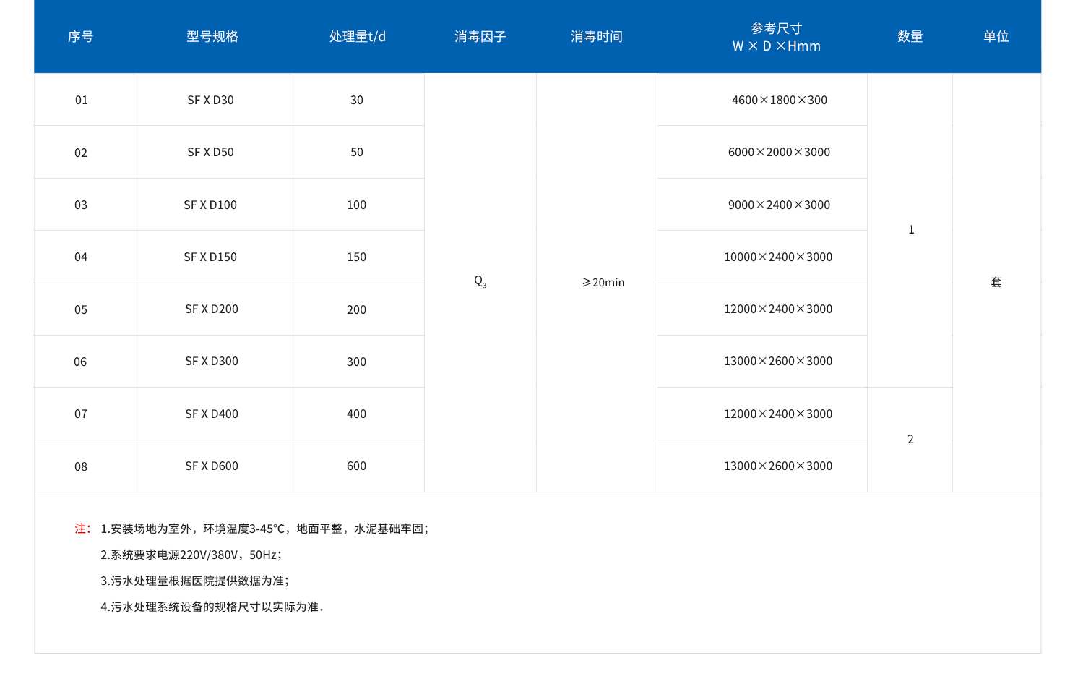The image size is (1070, 679).
Task: Click the 参考尺寸 W×D×Hmm header
Action: click(777, 37)
